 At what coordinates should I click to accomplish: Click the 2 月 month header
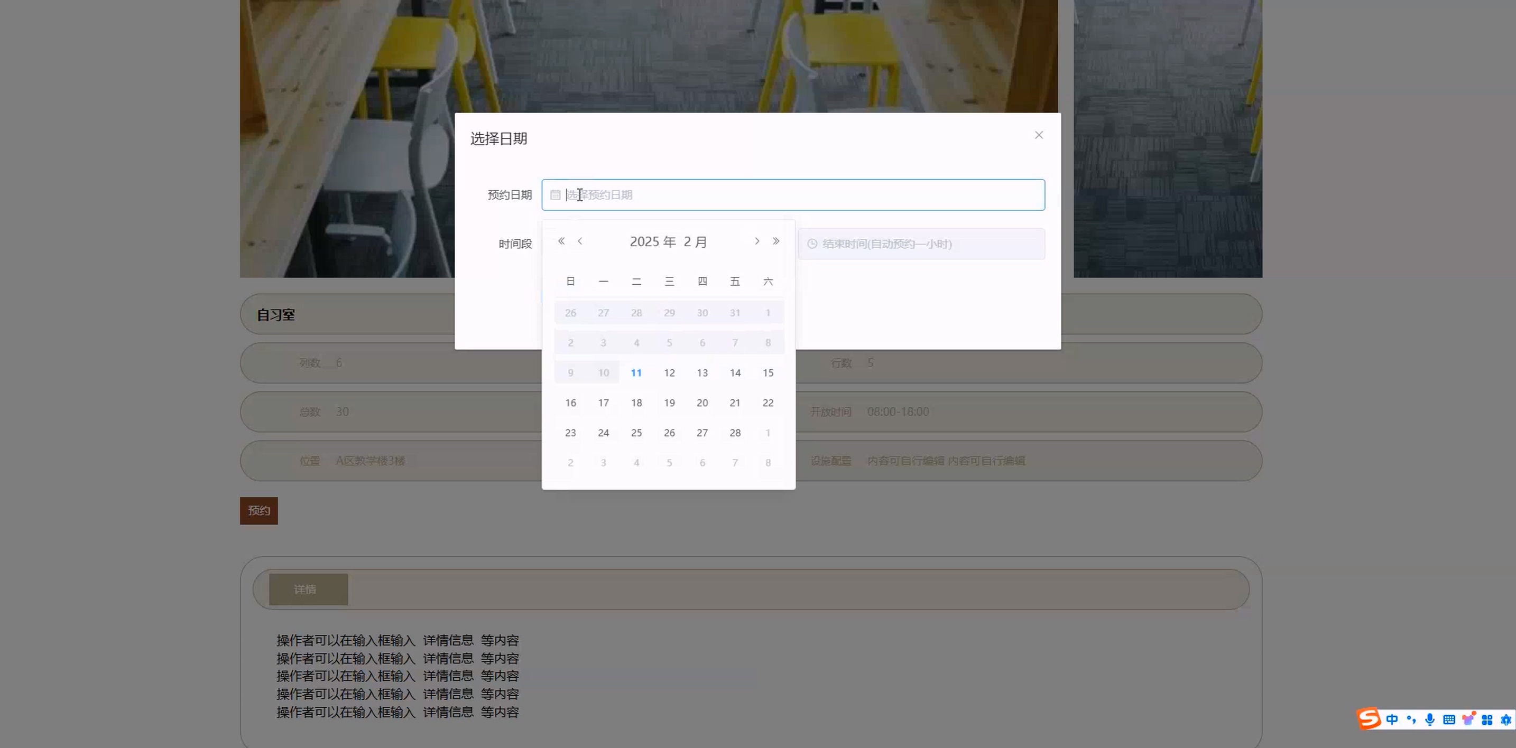[x=695, y=242]
